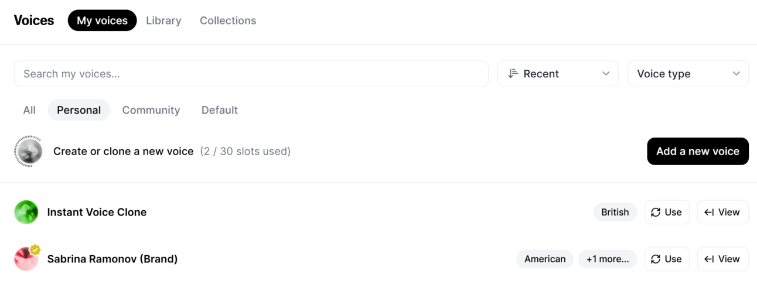Open the Recent sort dropdown

[x=558, y=74]
